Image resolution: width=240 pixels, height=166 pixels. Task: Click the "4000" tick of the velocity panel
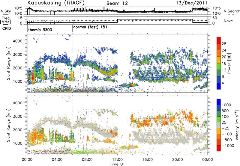[17, 103]
